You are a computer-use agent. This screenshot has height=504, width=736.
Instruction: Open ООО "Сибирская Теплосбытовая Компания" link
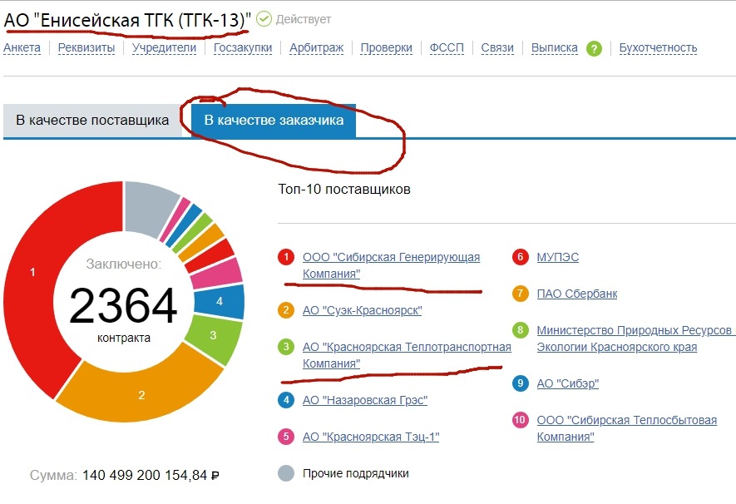(626, 428)
